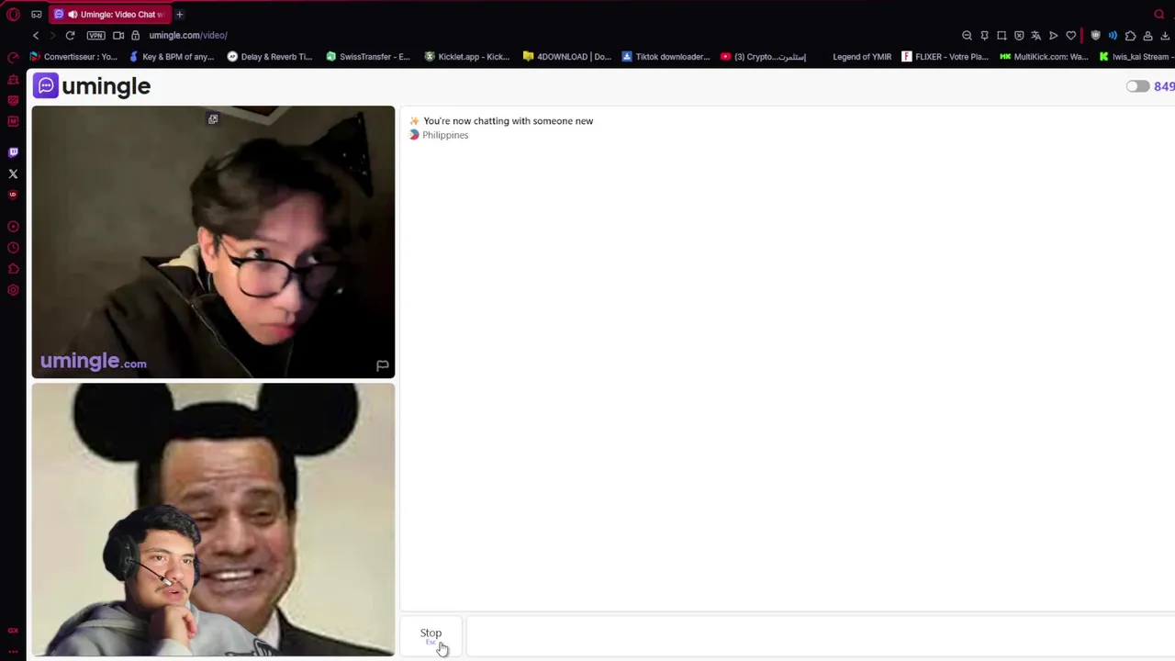The width and height of the screenshot is (1175, 661).
Task: Click the pin icon in address bar
Action: tap(984, 35)
